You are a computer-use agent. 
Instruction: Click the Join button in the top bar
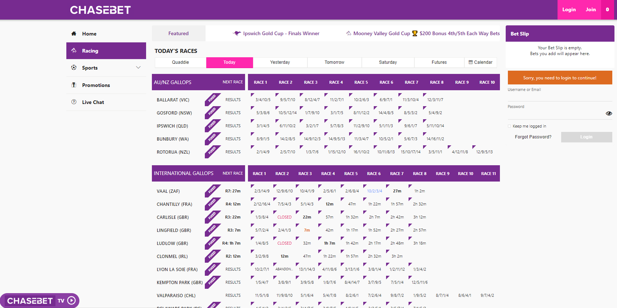[591, 10]
